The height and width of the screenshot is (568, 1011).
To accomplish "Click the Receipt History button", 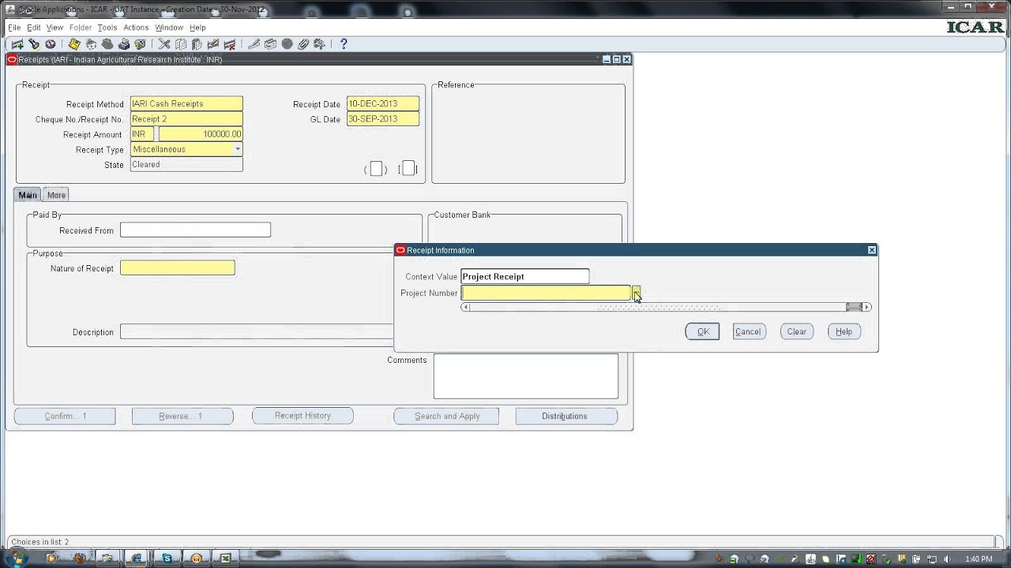I will pos(303,416).
